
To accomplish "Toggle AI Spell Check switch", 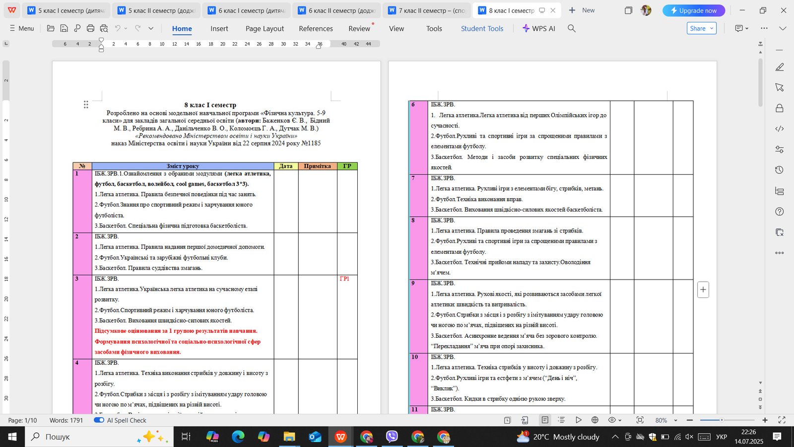I will 99,420.
